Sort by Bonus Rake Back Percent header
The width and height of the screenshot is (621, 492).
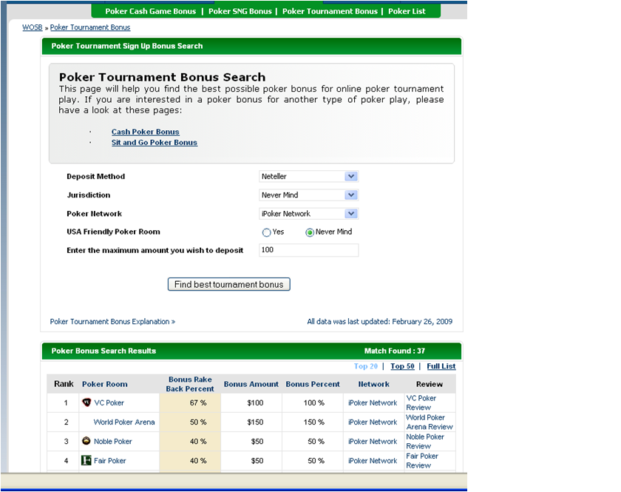pyautogui.click(x=190, y=384)
